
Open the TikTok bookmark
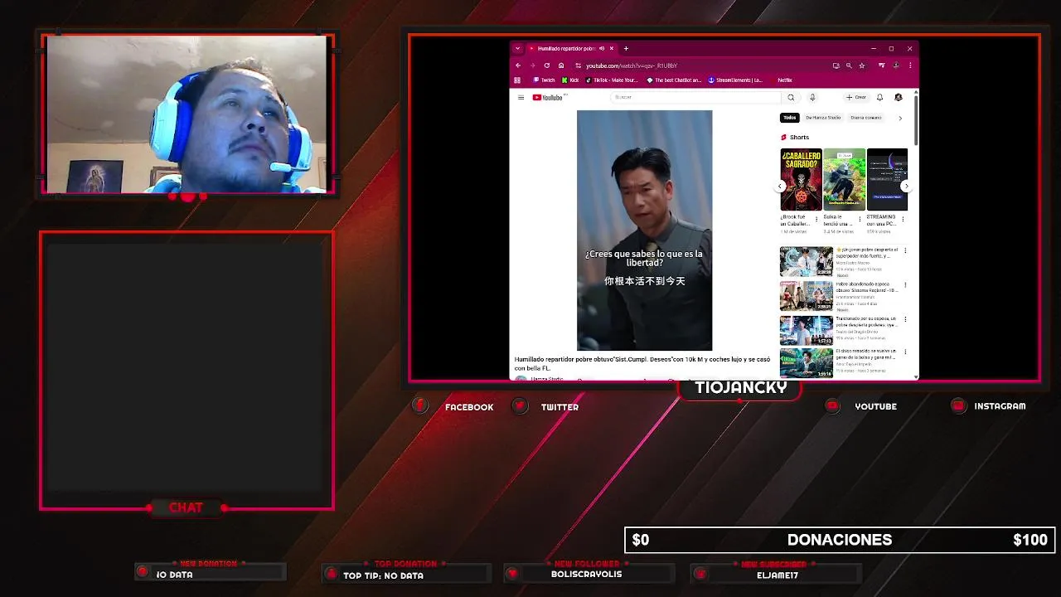tap(612, 80)
